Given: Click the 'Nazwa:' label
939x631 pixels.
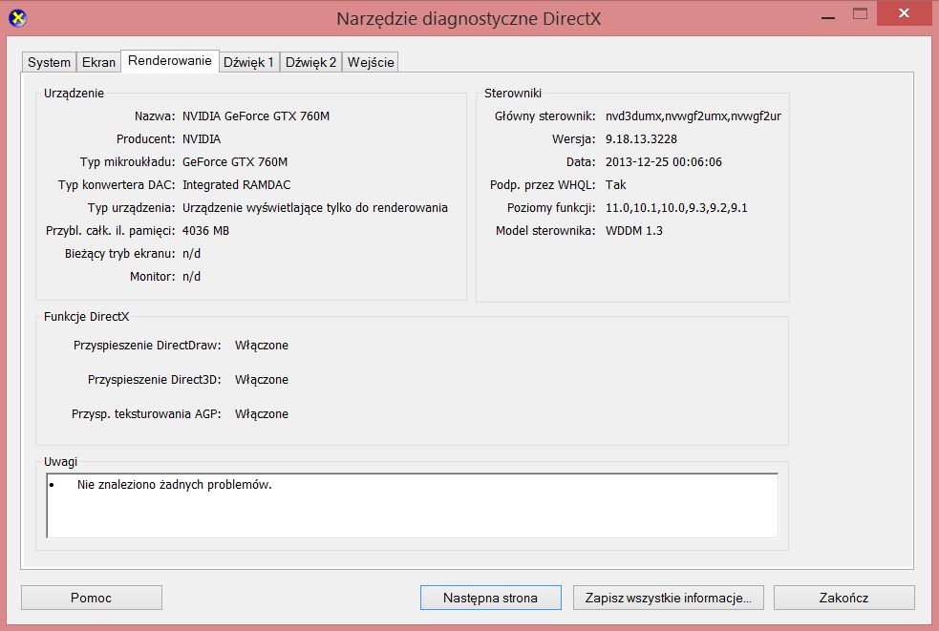Looking at the screenshot, I should (155, 116).
